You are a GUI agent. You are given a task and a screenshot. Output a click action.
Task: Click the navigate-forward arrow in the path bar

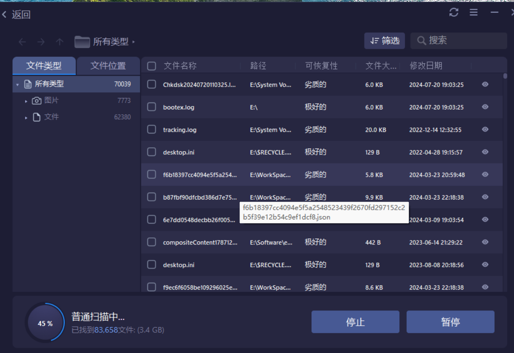pos(41,42)
